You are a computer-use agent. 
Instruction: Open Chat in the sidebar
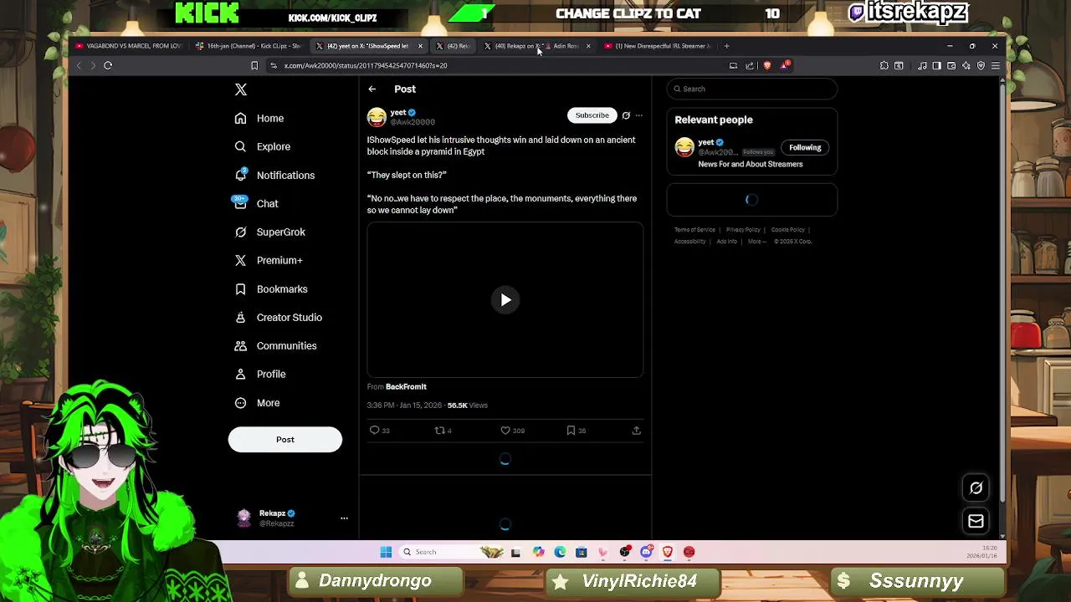tap(256, 203)
